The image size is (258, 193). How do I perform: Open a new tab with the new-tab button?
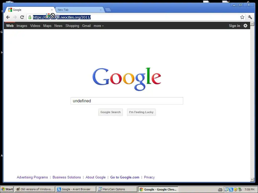108,10
